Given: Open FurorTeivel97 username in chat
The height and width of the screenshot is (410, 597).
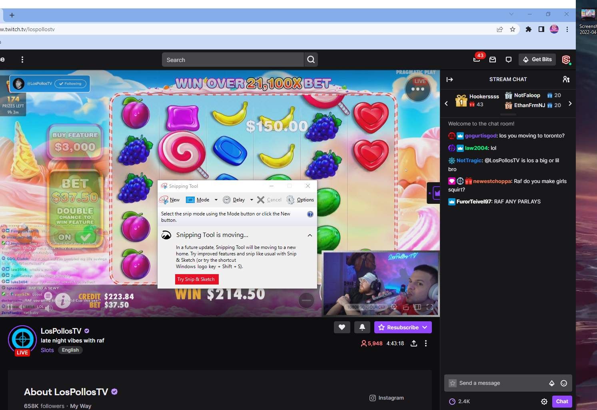Looking at the screenshot, I should tap(474, 202).
